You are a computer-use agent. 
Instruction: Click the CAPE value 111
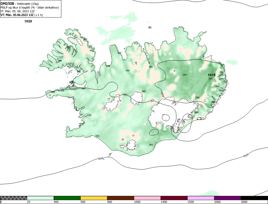click(x=125, y=95)
